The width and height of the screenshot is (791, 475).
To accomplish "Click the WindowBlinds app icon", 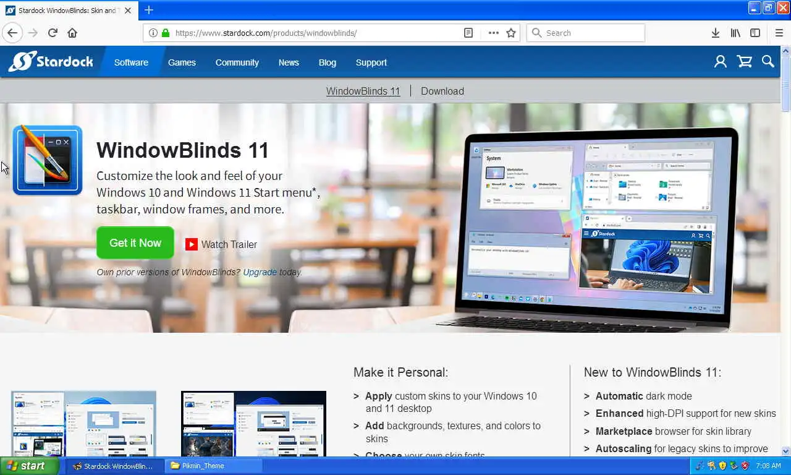I will pyautogui.click(x=48, y=160).
